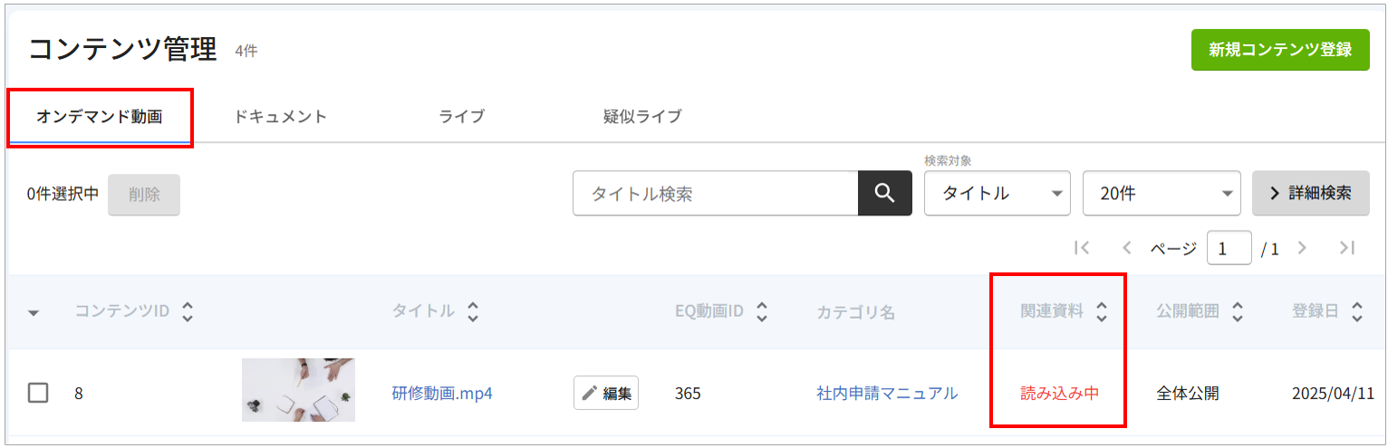Click the magnifying glass search icon

pos(884,193)
